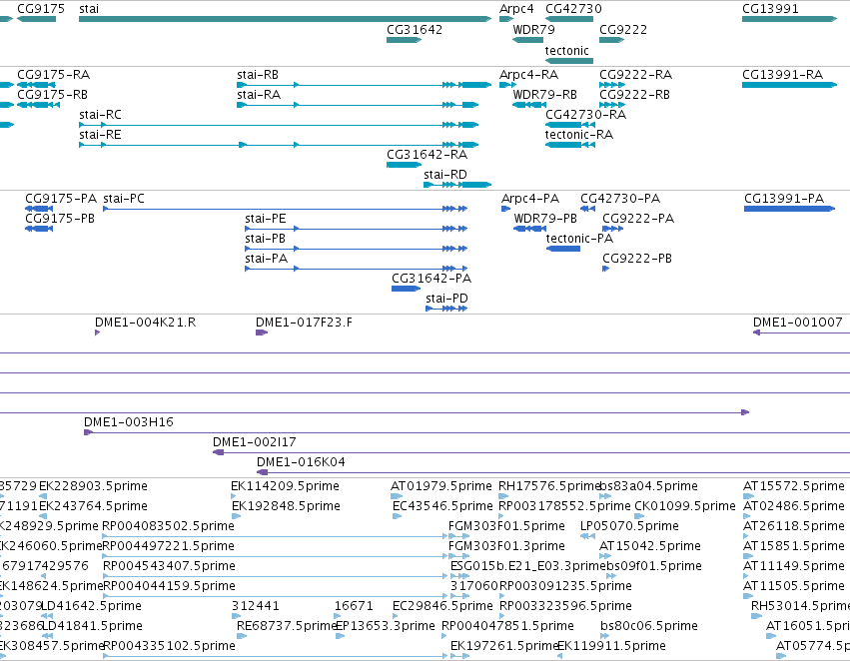
Task: Open the WDR79-RB transcript label
Action: point(544,95)
